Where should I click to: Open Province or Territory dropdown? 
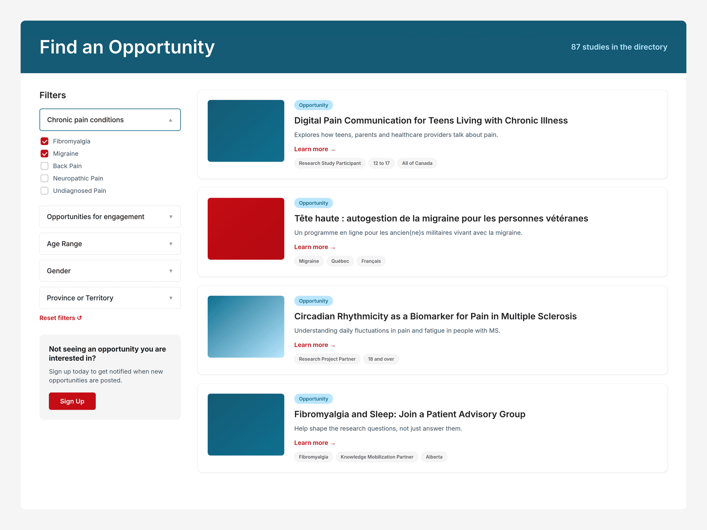pyautogui.click(x=110, y=298)
